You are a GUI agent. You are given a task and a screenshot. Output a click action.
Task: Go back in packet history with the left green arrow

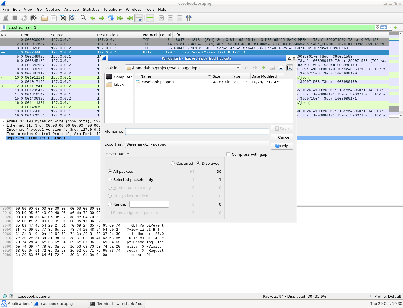pos(93,18)
